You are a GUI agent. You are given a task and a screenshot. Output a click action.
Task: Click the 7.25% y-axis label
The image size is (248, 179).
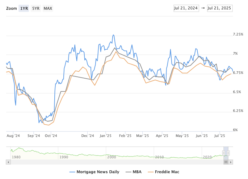pos(238,34)
